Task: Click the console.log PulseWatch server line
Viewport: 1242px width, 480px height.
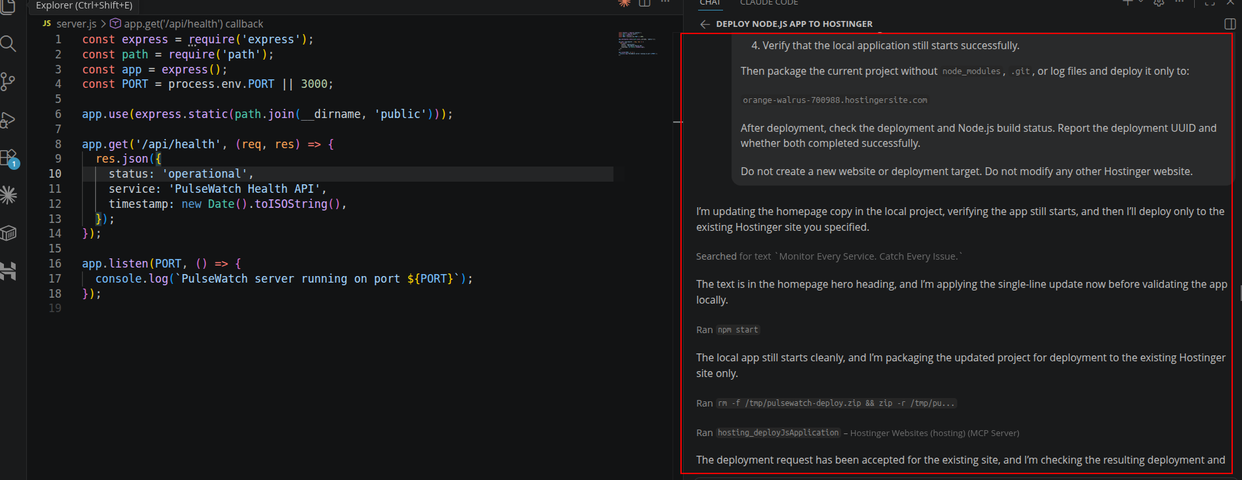Action: (283, 279)
